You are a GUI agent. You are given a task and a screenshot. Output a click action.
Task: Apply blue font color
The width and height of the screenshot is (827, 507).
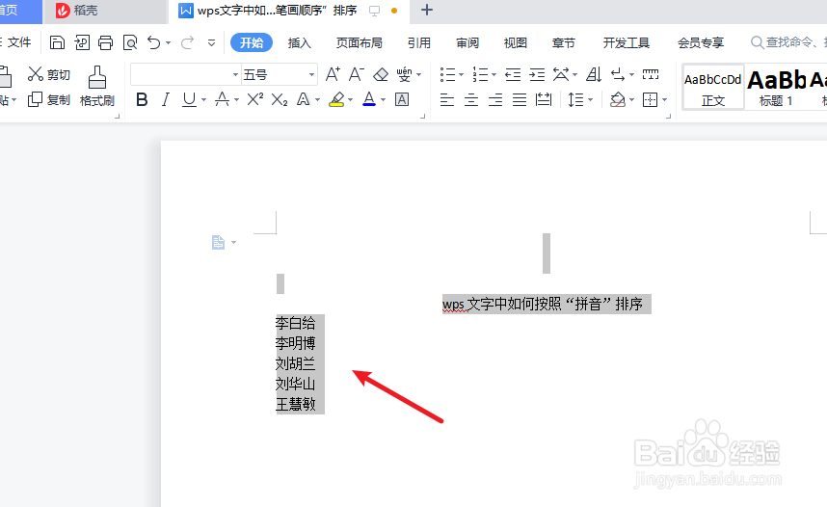[369, 99]
